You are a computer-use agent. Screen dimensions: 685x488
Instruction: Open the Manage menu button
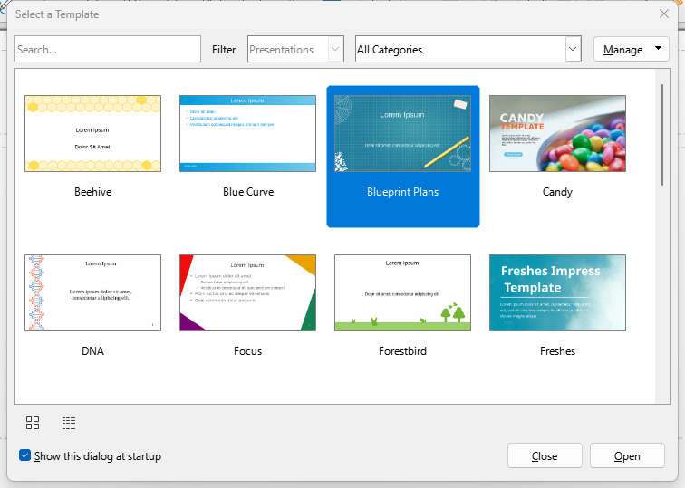632,49
